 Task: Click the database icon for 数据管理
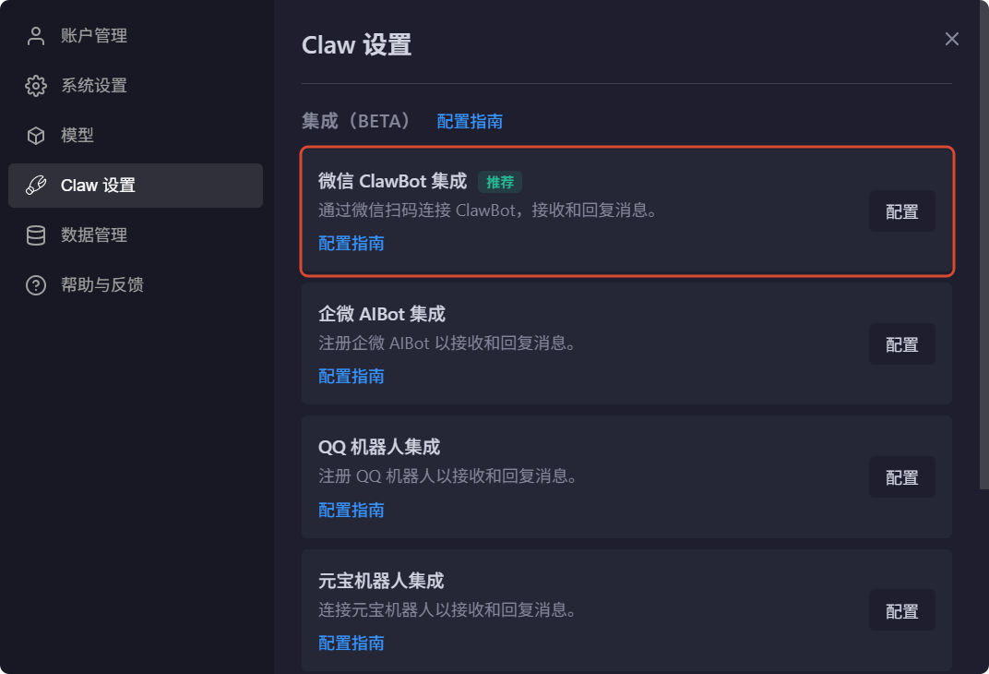[x=36, y=235]
